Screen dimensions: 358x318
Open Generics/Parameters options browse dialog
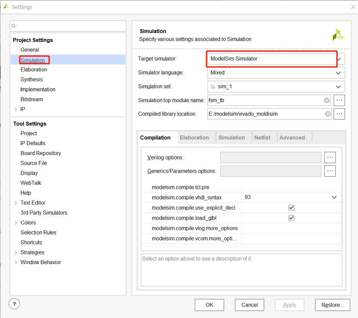coord(330,171)
